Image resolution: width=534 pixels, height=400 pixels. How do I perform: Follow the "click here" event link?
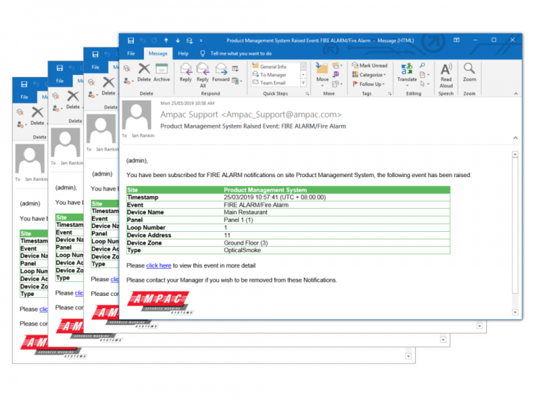click(x=159, y=265)
